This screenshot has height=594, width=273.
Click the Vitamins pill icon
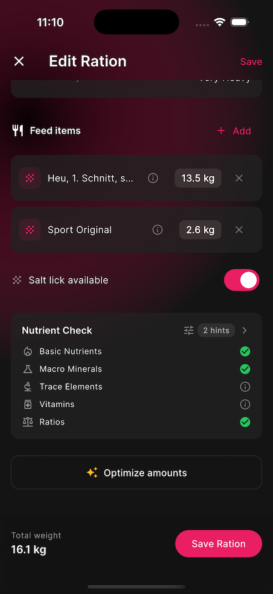27,404
